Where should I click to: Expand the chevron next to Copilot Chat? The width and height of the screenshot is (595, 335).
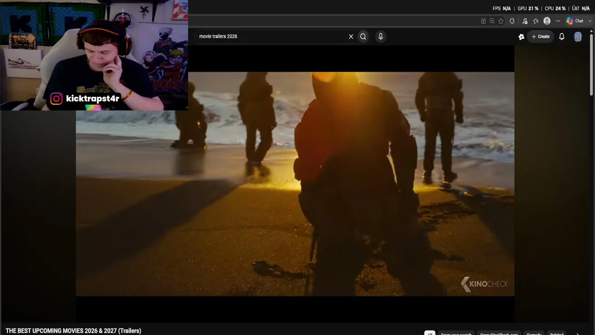coord(590,21)
